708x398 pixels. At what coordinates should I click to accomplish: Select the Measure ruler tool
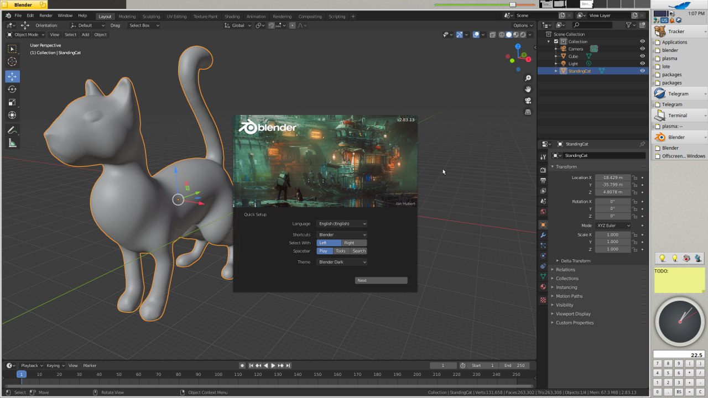pyautogui.click(x=12, y=143)
